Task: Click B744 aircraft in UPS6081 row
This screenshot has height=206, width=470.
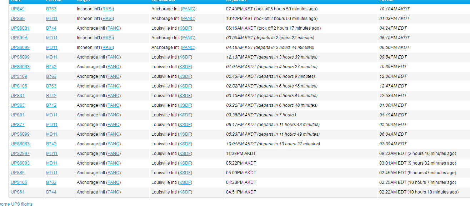Action: click(51, 28)
